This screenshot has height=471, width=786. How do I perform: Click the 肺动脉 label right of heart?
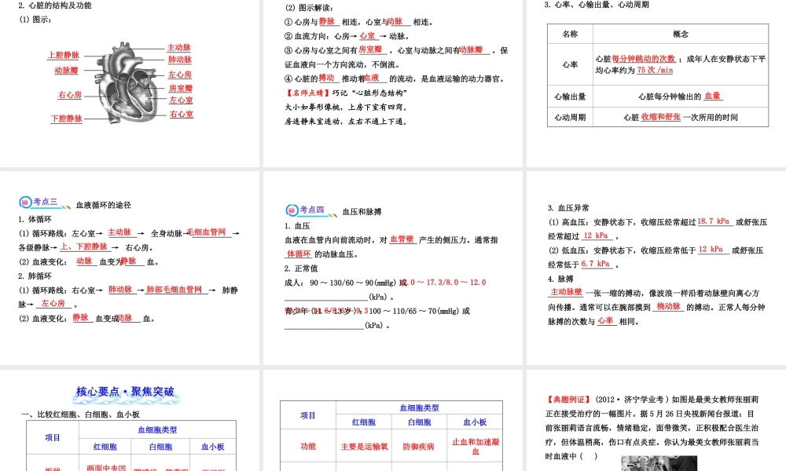coord(179,60)
